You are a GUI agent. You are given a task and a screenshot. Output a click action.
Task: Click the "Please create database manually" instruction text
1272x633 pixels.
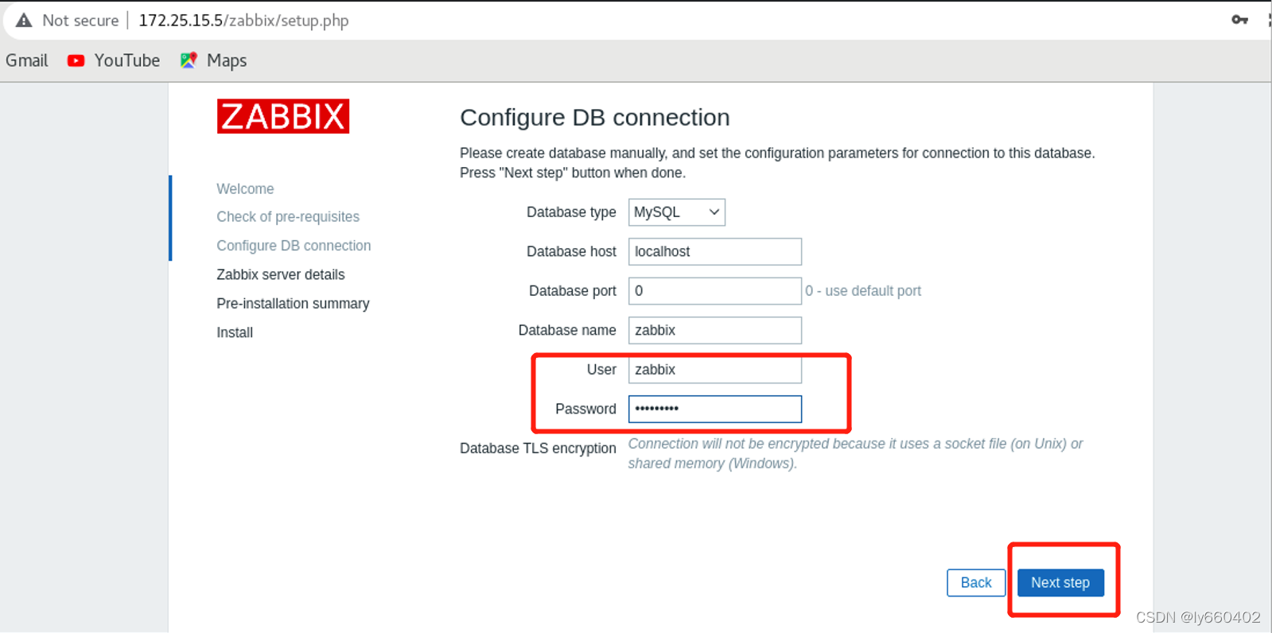(x=777, y=163)
